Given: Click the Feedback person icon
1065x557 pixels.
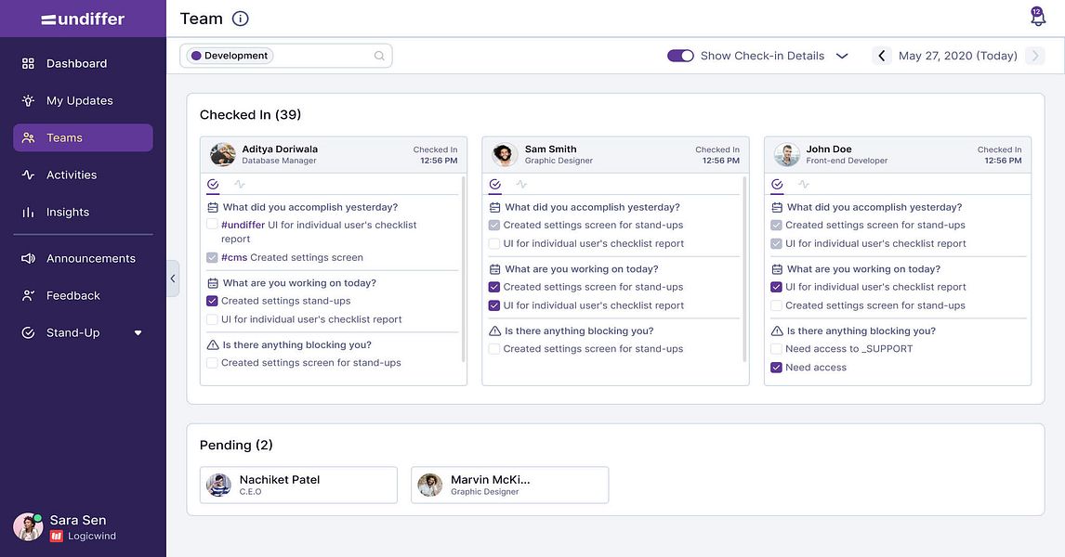Looking at the screenshot, I should point(28,296).
